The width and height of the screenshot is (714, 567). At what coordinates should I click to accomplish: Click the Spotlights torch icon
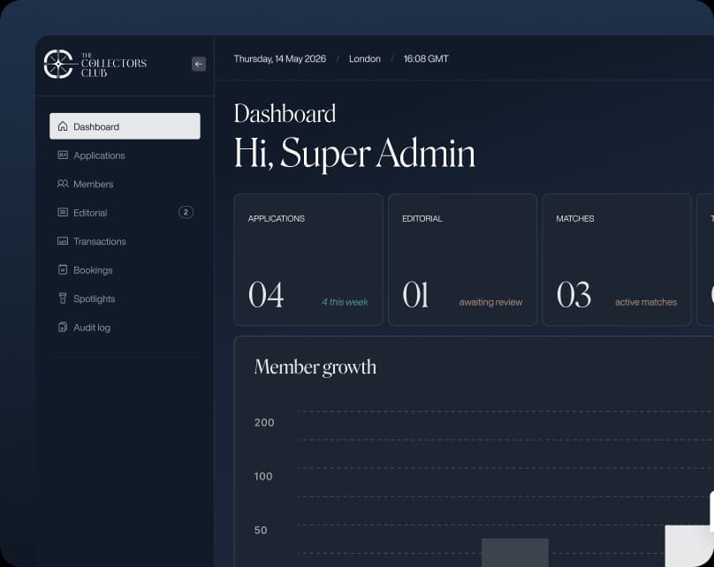[63, 299]
